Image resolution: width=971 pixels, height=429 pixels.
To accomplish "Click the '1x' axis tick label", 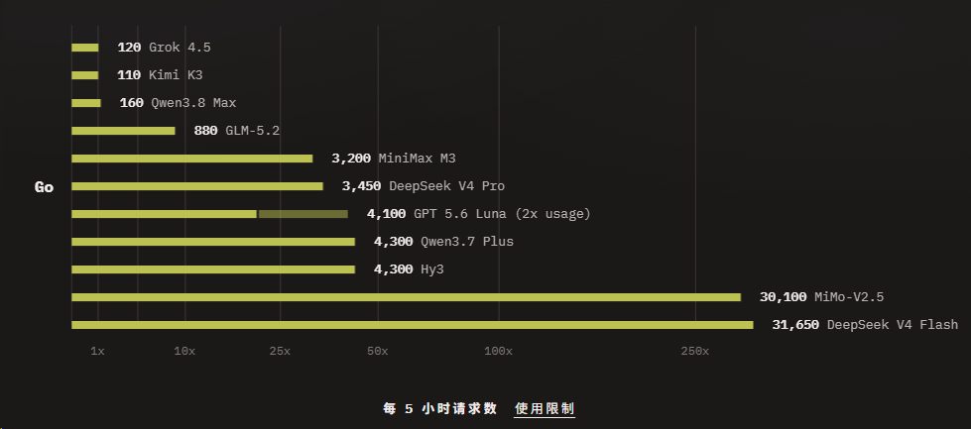I will 97,351.
